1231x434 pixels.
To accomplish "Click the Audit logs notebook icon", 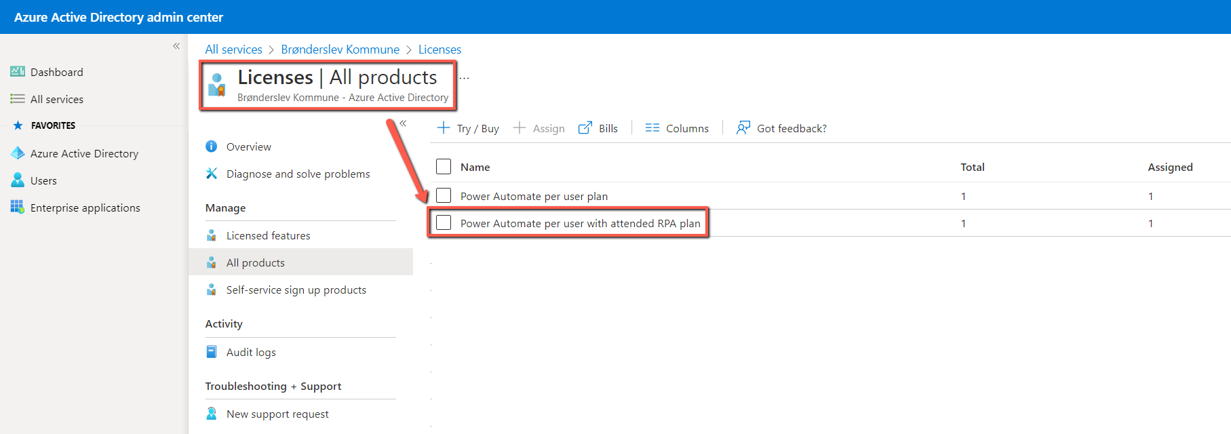I will point(212,352).
